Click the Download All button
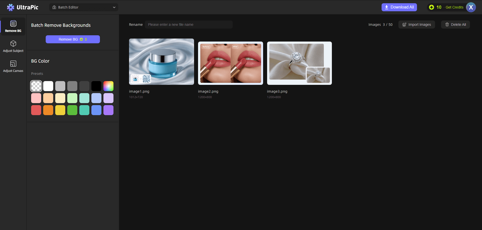The image size is (482, 230). pyautogui.click(x=399, y=7)
